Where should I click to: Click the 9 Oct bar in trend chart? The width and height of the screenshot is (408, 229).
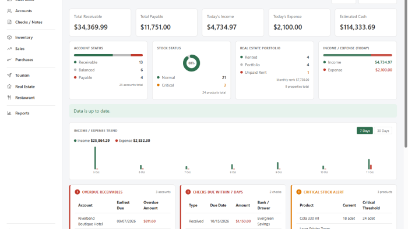(x=278, y=166)
